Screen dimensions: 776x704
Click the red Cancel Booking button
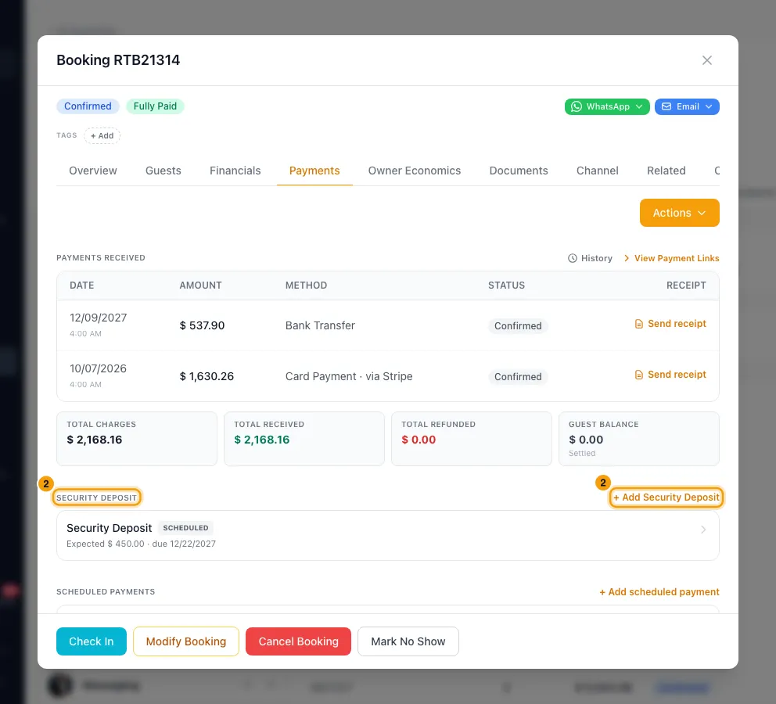point(298,641)
